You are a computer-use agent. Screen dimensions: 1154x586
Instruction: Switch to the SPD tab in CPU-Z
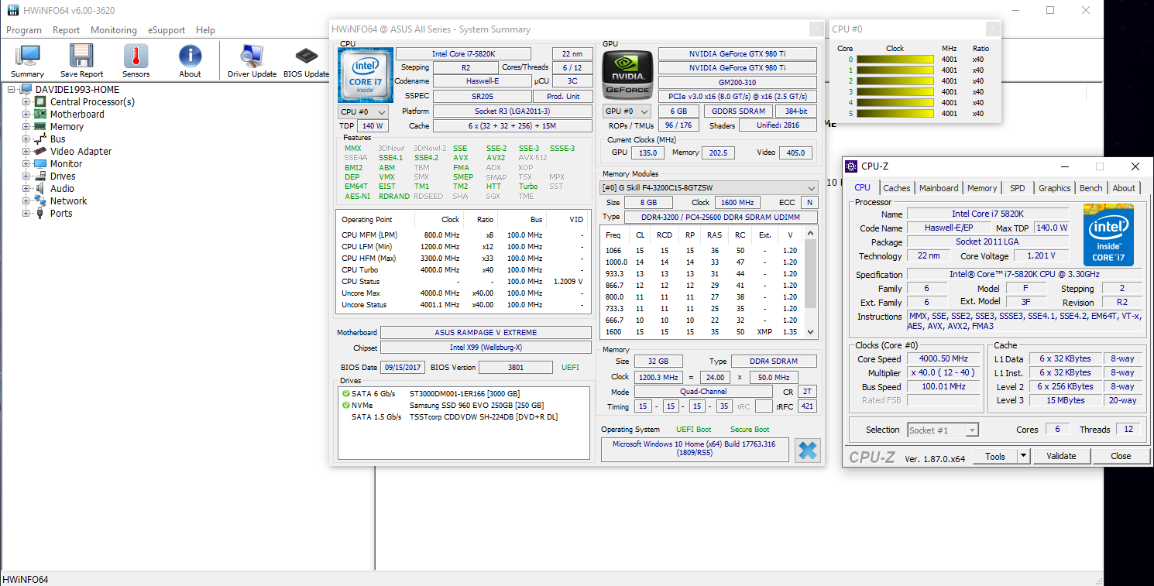coord(1017,188)
